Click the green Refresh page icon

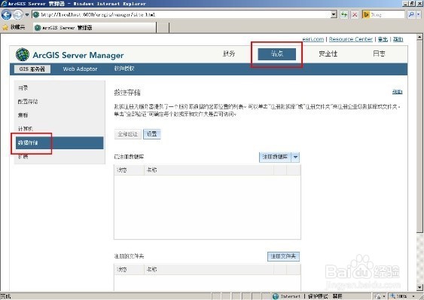(x=344, y=14)
